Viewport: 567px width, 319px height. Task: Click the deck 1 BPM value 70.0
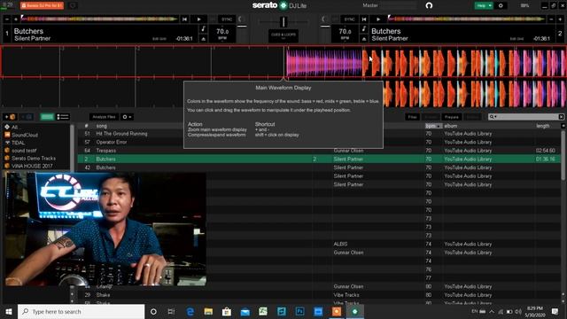tap(222, 32)
